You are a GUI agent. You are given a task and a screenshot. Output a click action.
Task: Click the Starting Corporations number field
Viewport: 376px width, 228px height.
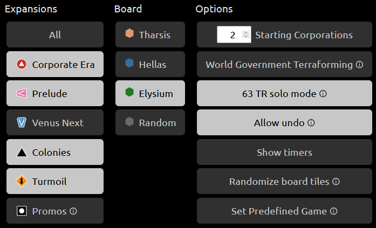click(x=234, y=34)
